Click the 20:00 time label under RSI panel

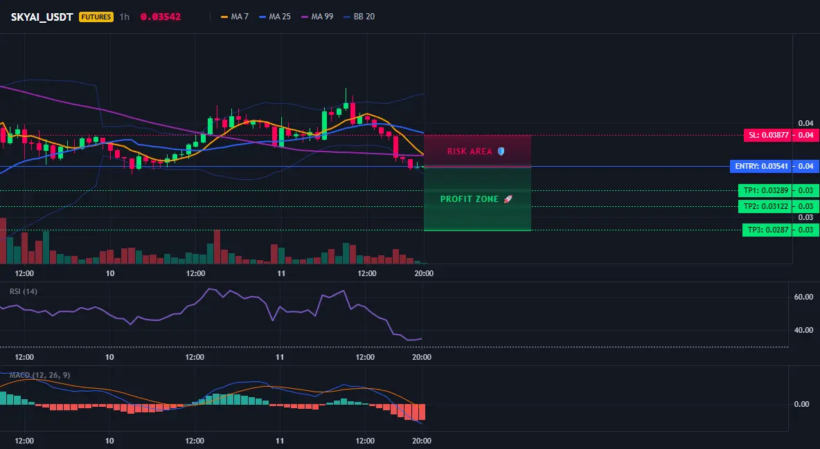point(422,357)
